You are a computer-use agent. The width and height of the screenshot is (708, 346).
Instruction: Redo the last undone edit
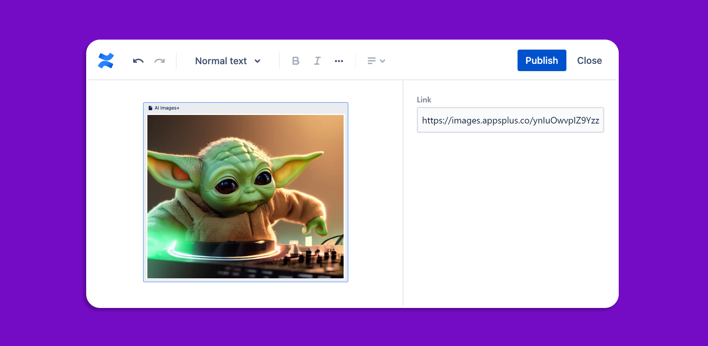pos(160,61)
